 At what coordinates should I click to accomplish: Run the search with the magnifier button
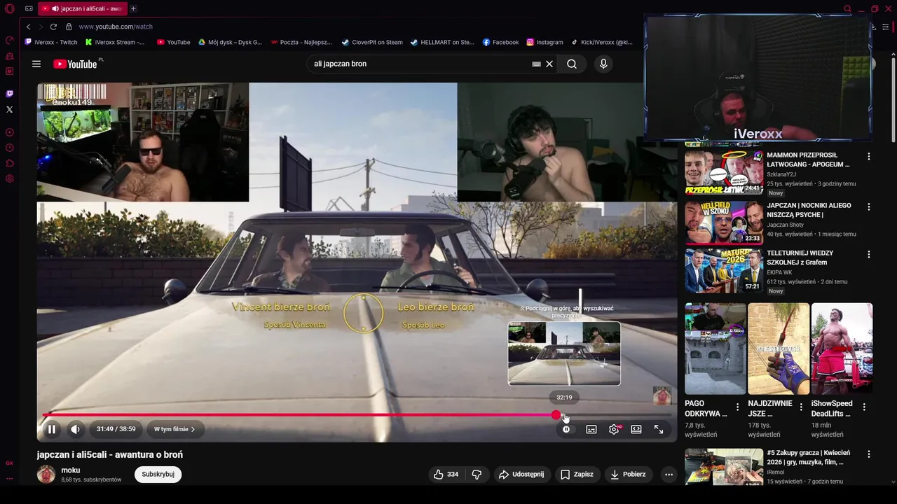click(x=572, y=64)
